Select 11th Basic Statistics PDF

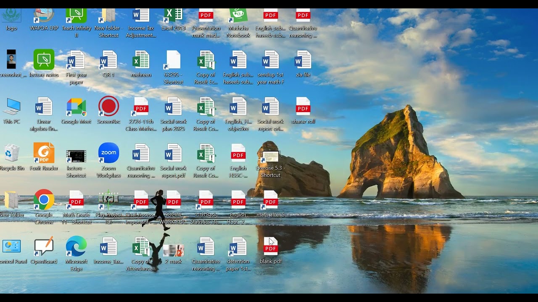(x=206, y=207)
